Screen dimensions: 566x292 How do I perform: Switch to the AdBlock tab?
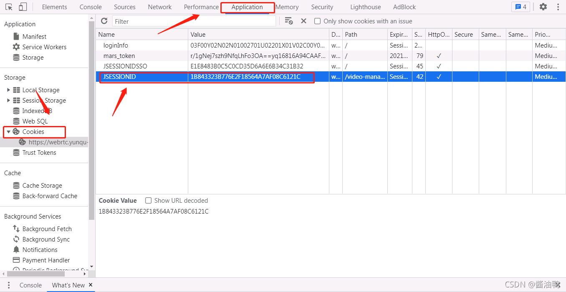pos(404,7)
